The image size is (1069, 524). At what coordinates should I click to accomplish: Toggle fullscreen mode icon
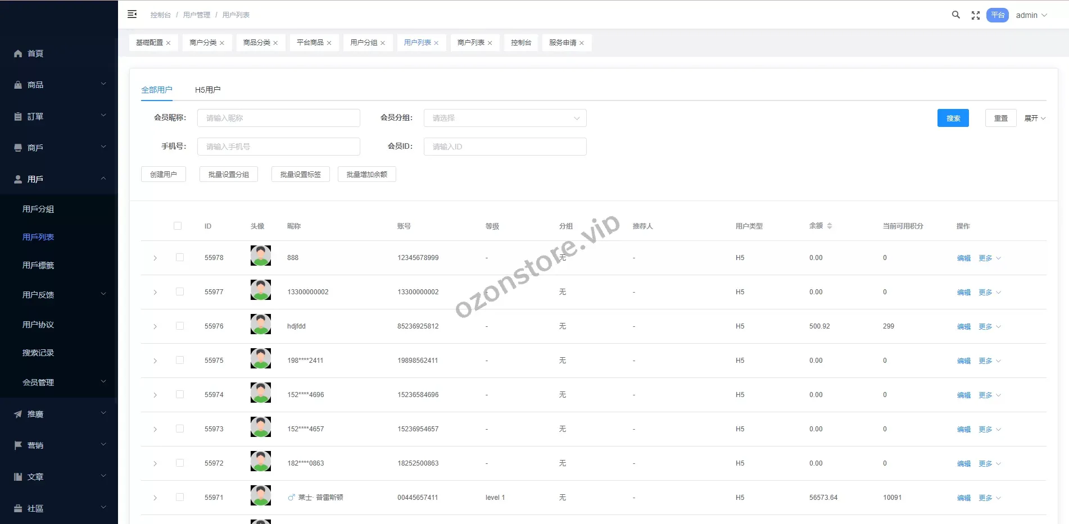[976, 16]
